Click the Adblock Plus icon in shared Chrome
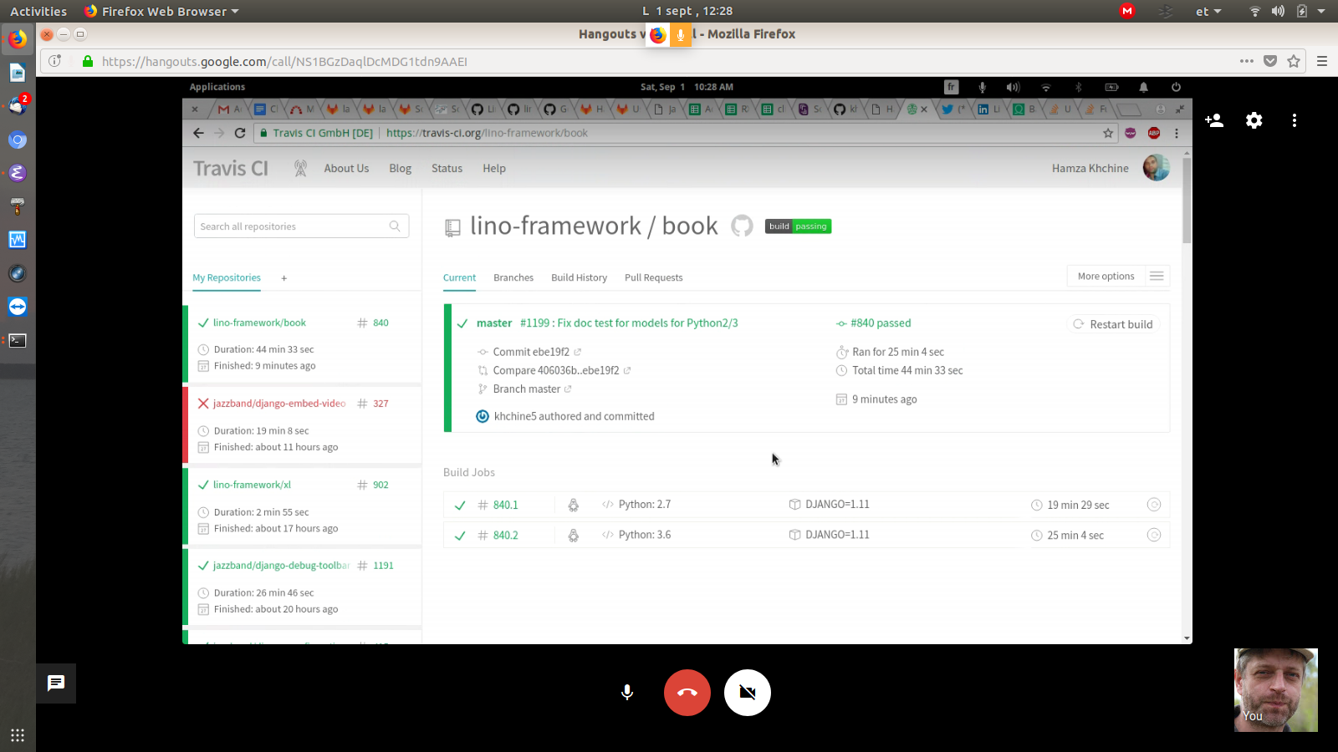 point(1154,133)
